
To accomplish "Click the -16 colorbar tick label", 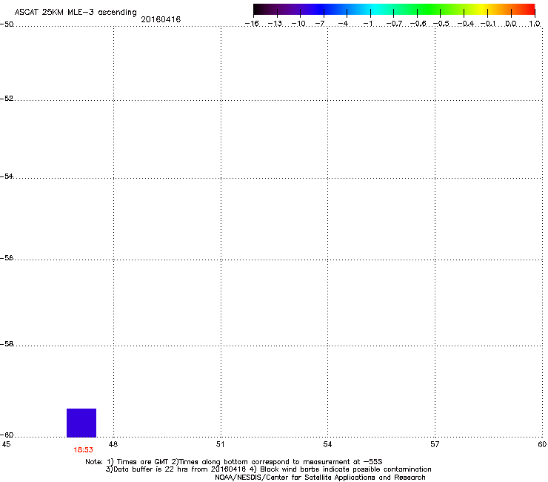I will 252,24.
